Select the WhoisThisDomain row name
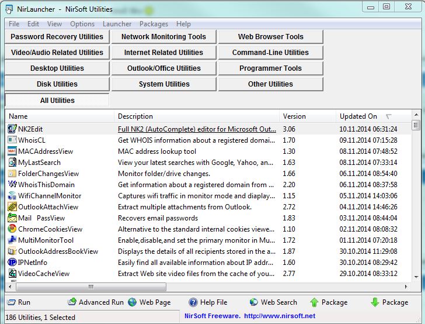This screenshot has height=324, width=425. [x=46, y=185]
